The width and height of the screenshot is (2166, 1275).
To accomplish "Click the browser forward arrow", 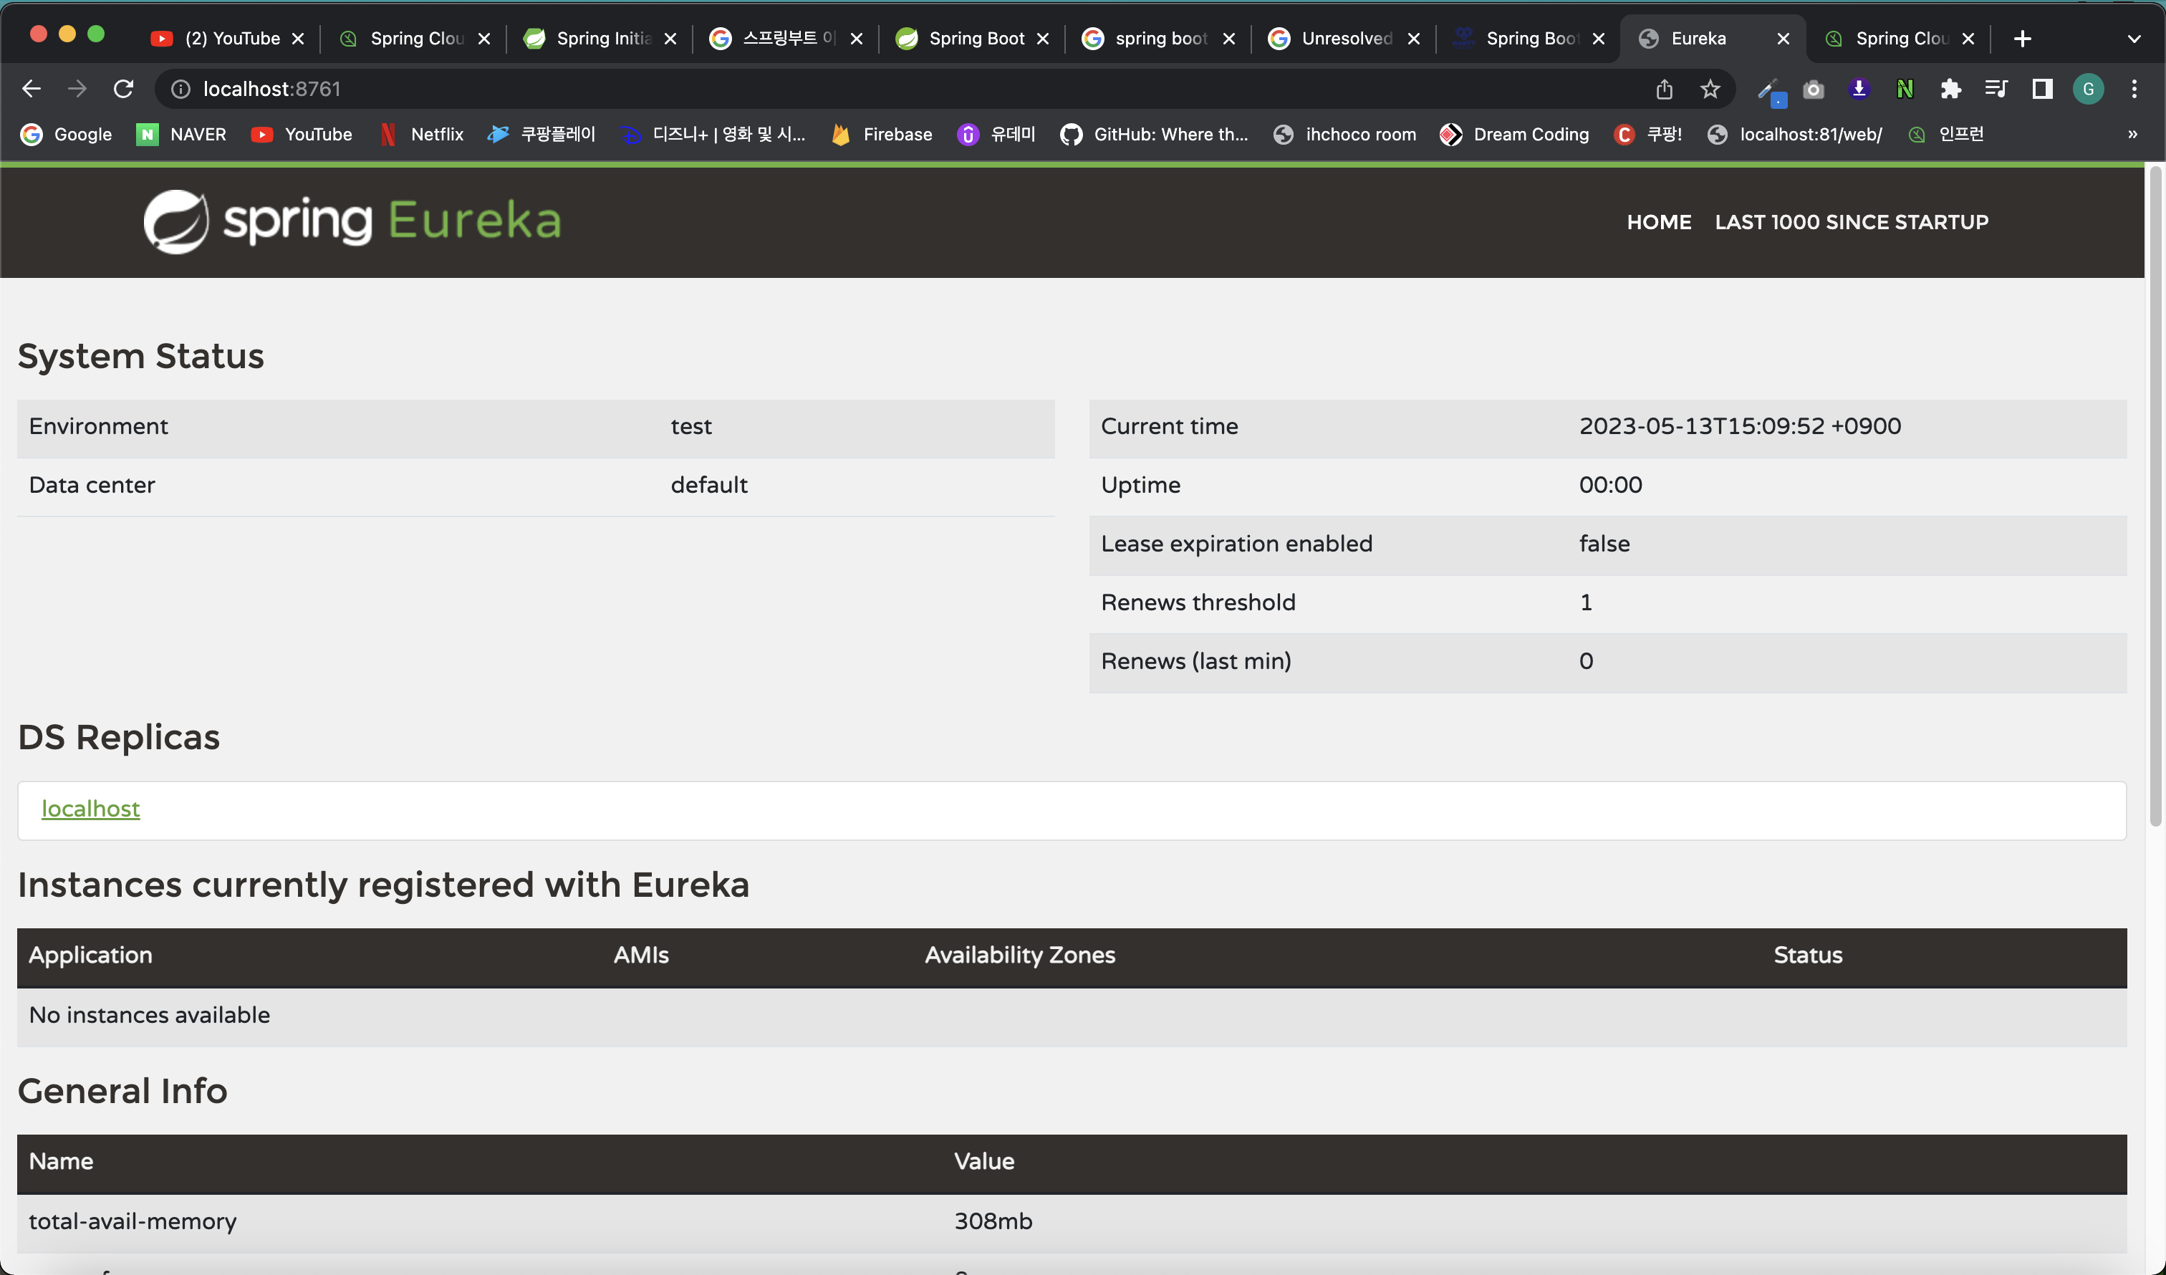I will [77, 89].
